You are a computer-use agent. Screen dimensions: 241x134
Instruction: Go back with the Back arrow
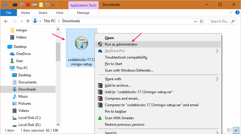tap(6, 21)
